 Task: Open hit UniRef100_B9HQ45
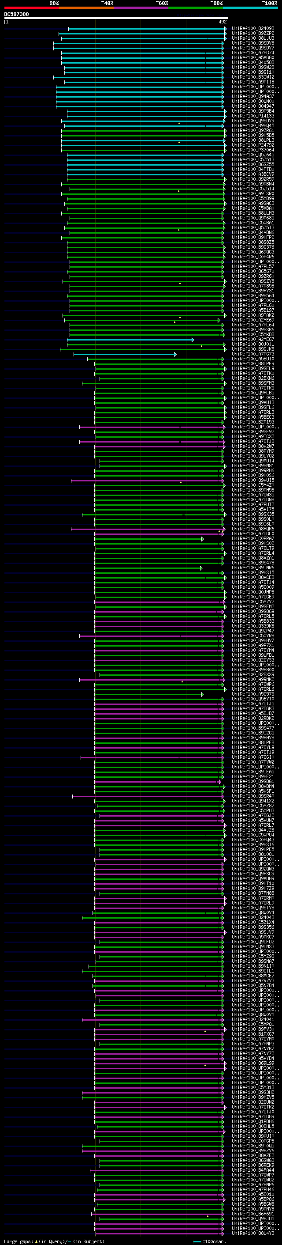click(253, 126)
